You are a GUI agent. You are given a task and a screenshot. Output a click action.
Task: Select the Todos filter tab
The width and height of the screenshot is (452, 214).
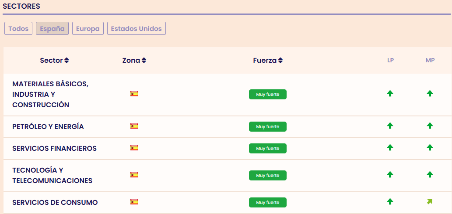click(x=18, y=29)
